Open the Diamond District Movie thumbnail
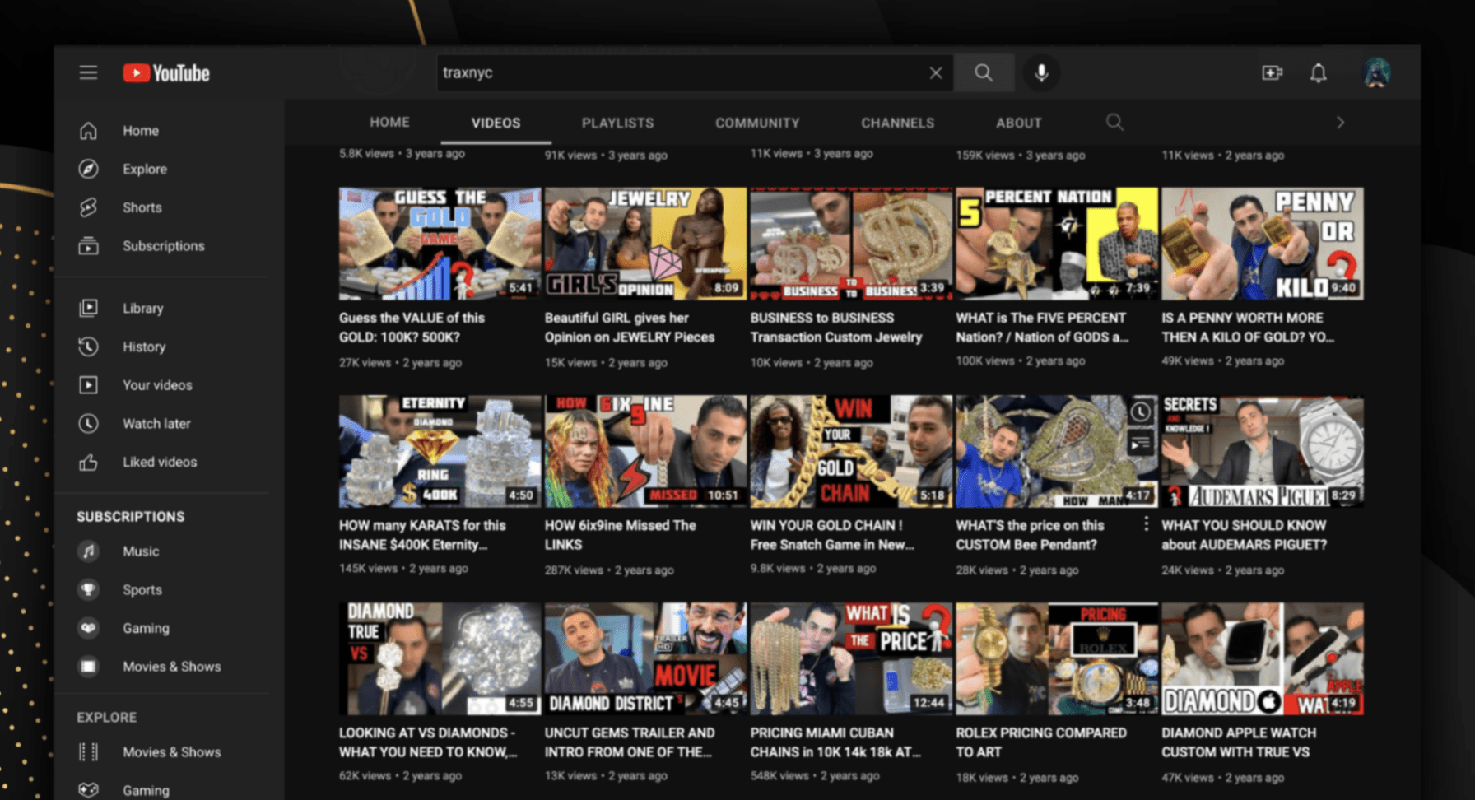 645,658
